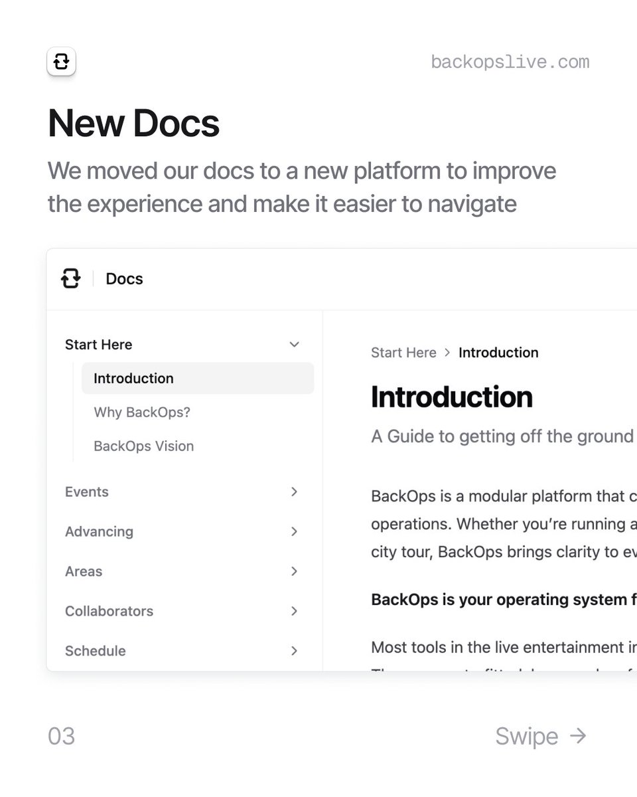Click the BackOps app logo badge above New Docs
This screenshot has height=797, width=637.
click(x=62, y=62)
